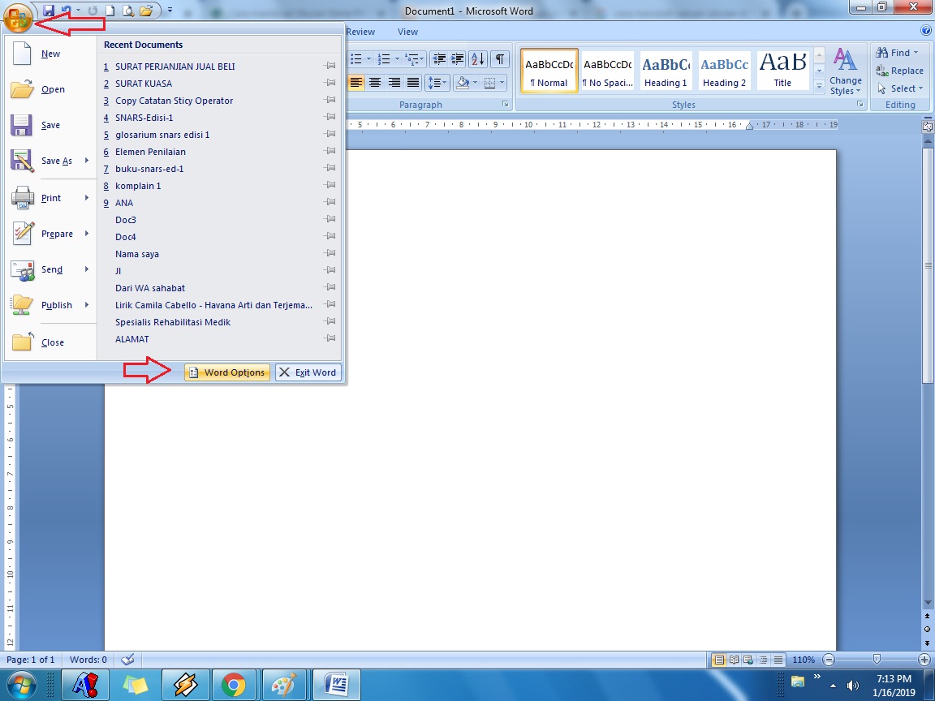Screen dimensions: 935x701
Task: Open the Borders dropdown arrow
Action: pyautogui.click(x=502, y=83)
